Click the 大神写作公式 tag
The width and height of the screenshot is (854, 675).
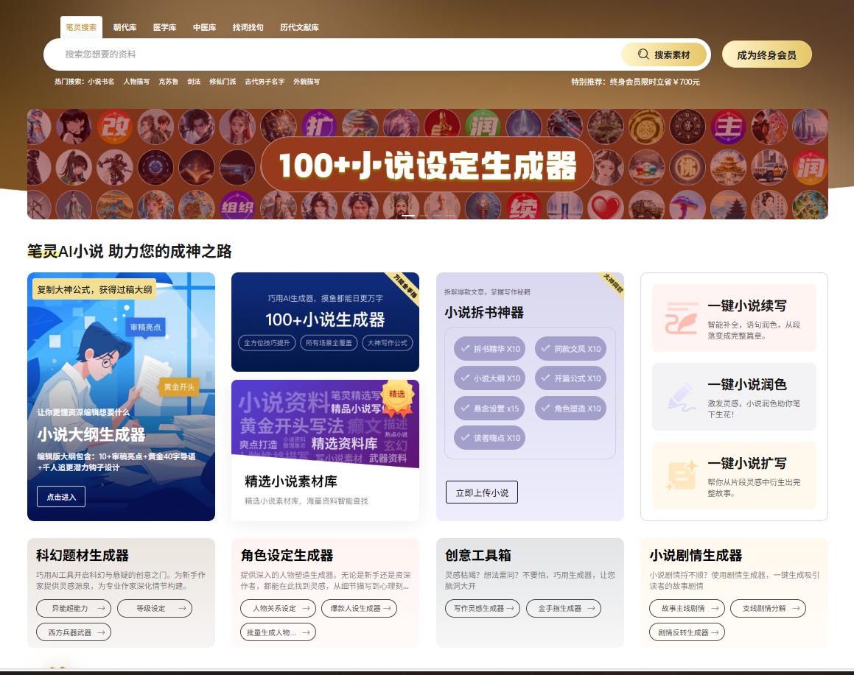[388, 343]
